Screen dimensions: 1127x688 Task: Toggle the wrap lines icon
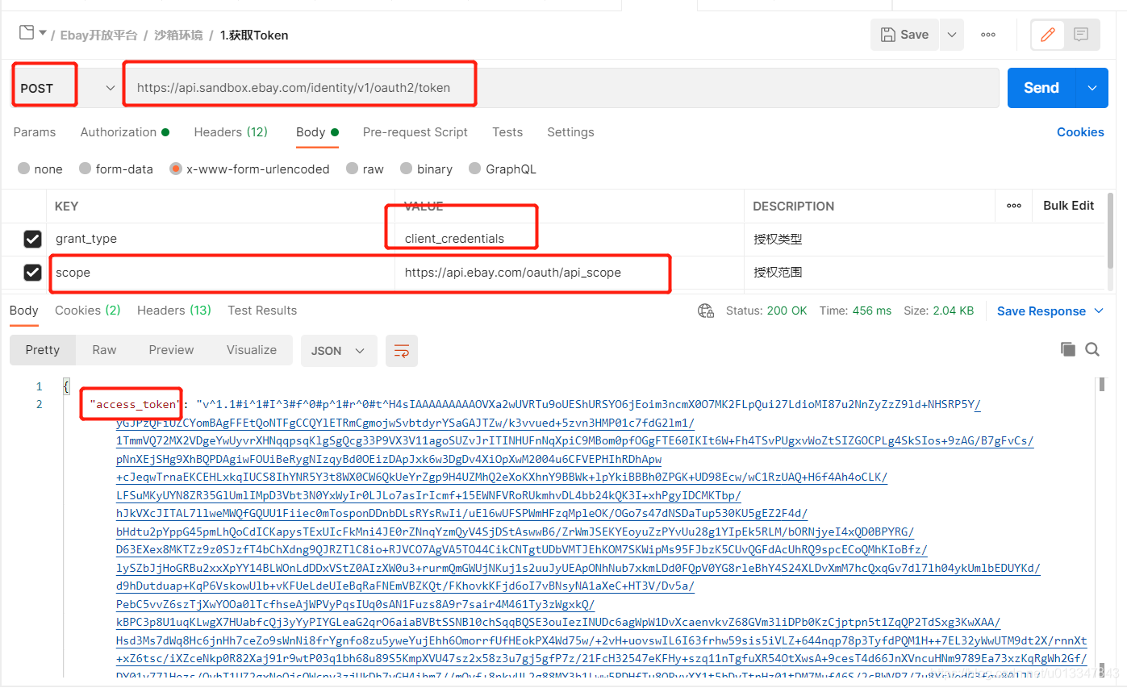click(x=402, y=351)
